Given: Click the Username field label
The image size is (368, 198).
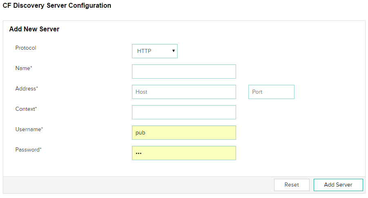Looking at the screenshot, I should (28, 129).
